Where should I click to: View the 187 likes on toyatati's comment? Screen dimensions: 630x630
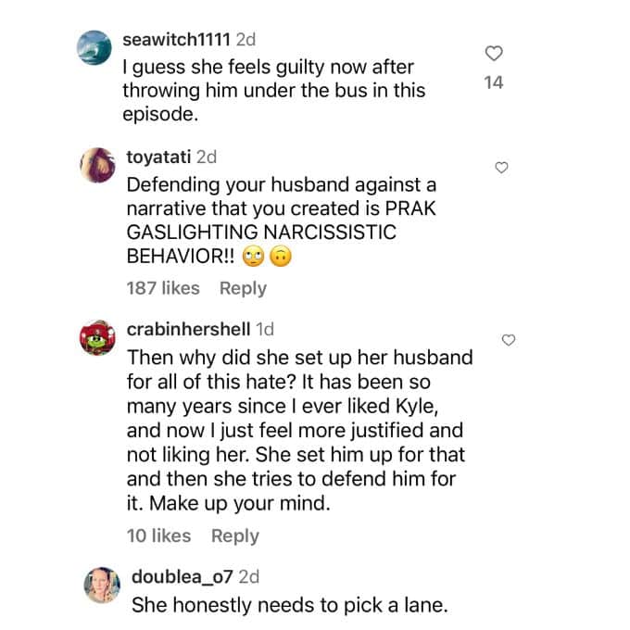pos(163,288)
